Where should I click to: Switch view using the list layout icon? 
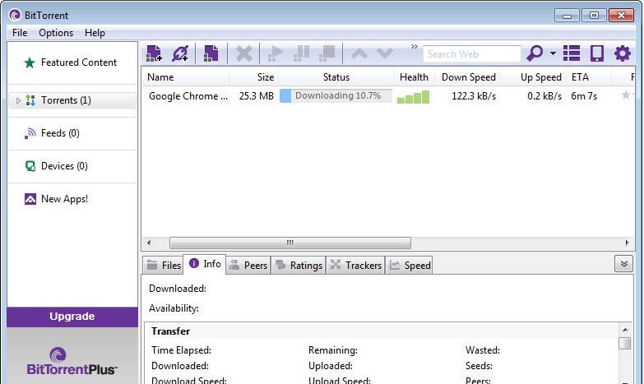pyautogui.click(x=572, y=54)
